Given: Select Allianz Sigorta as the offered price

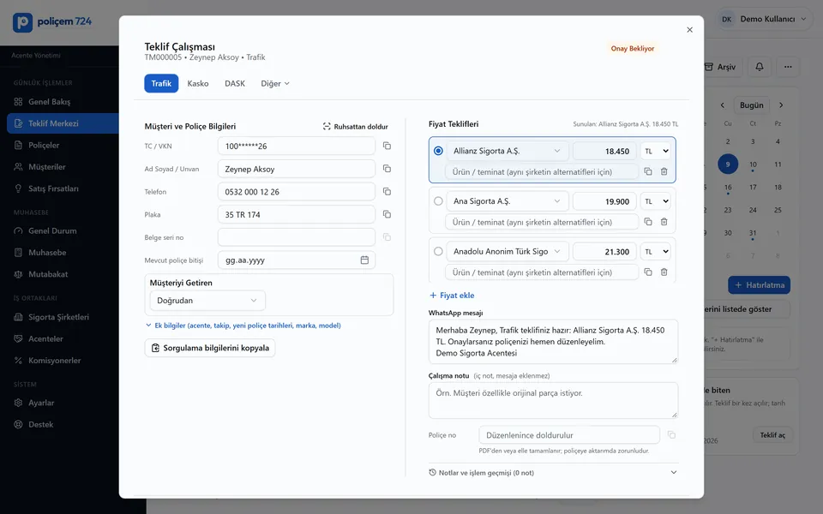Looking at the screenshot, I should coord(438,151).
